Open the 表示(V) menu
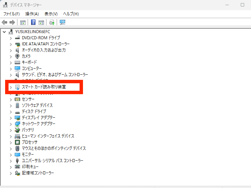 [x=51, y=14]
